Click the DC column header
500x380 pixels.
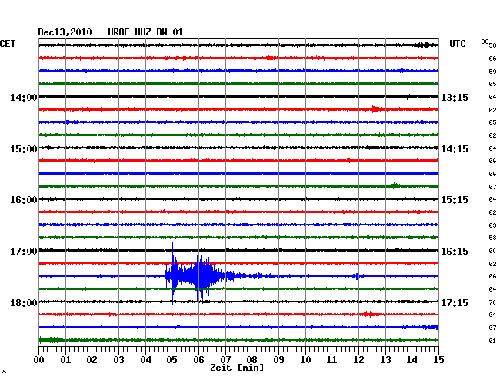(485, 42)
